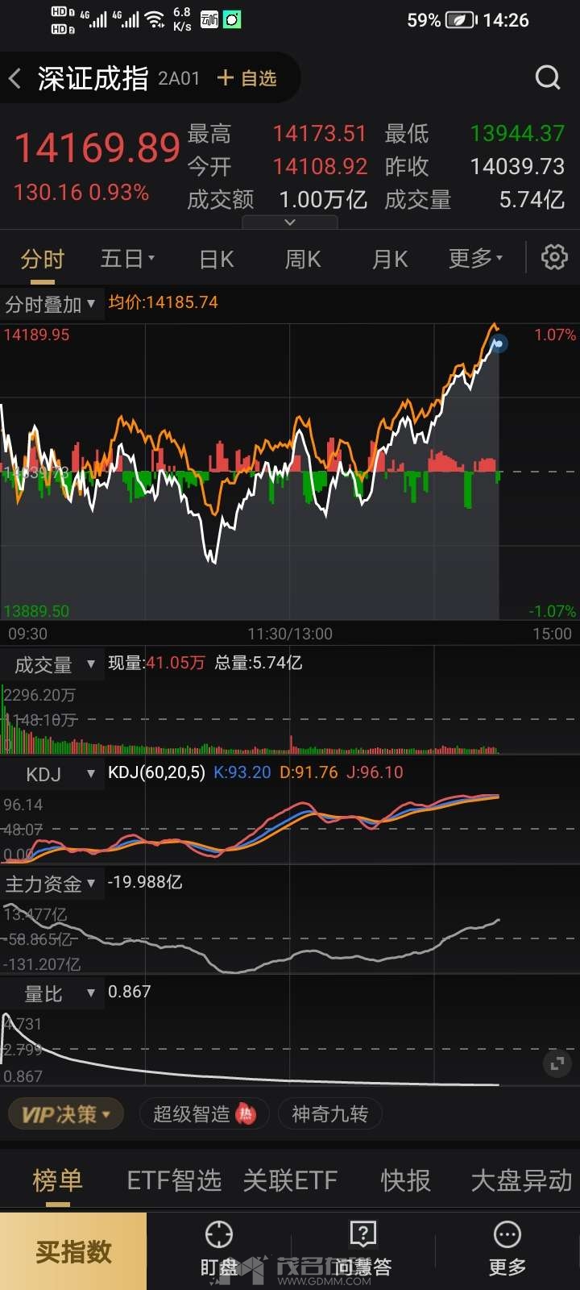The height and width of the screenshot is (1290, 580).
Task: Open chart settings gear icon
Action: (553, 258)
